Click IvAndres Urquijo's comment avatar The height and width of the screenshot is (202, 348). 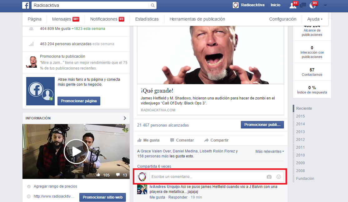click(x=142, y=190)
